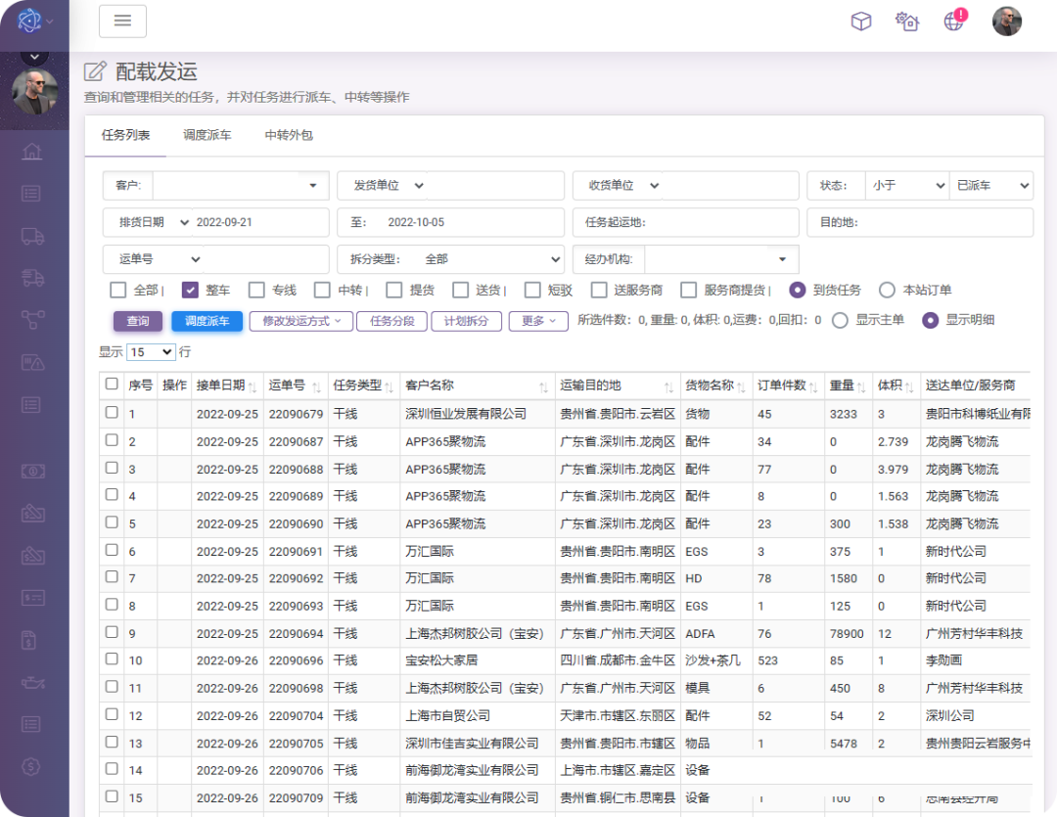Expand the 显示 rows-per-page dropdown
The height and width of the screenshot is (817, 1057).
coord(151,352)
